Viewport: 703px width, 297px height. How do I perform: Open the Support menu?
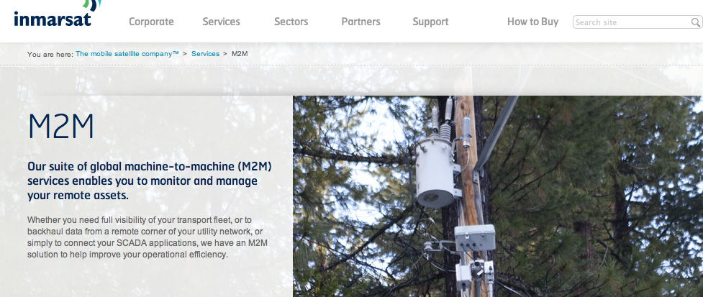430,22
